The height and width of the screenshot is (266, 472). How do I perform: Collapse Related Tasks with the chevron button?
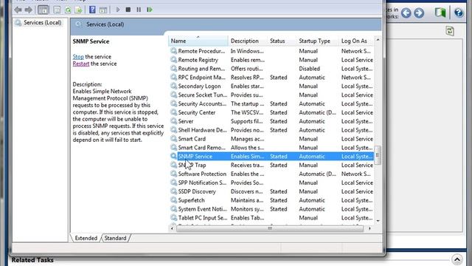pos(457,259)
